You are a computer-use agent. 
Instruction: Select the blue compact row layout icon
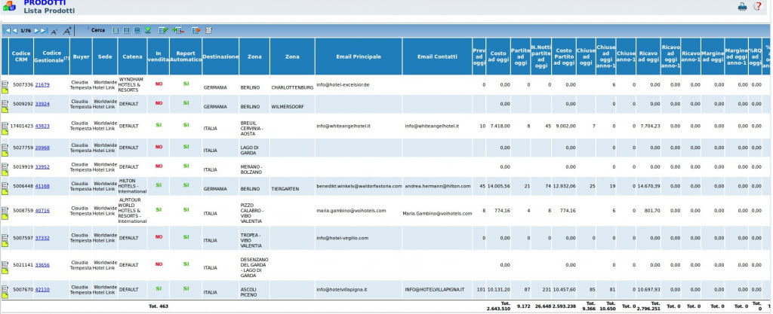[137, 30]
